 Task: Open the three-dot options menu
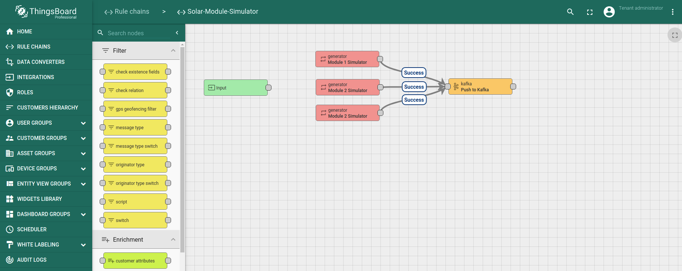(672, 12)
